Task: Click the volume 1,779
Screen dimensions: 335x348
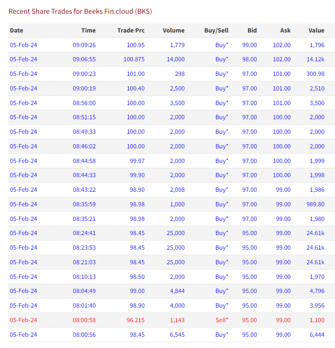Action: pyautogui.click(x=177, y=45)
